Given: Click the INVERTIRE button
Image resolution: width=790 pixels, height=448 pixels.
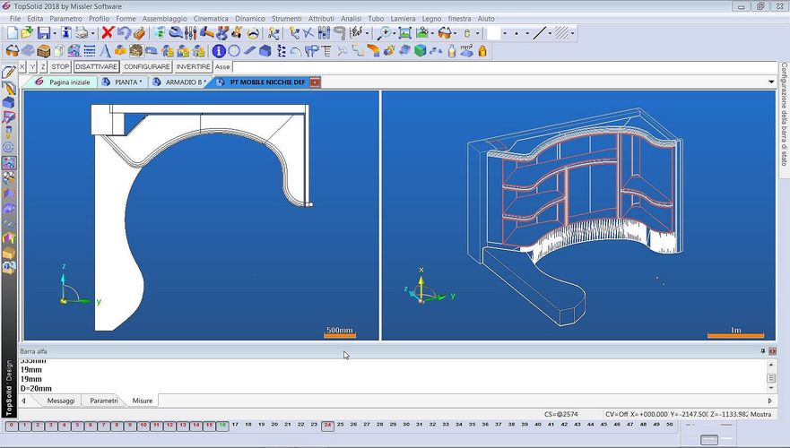Looking at the screenshot, I should click(193, 66).
